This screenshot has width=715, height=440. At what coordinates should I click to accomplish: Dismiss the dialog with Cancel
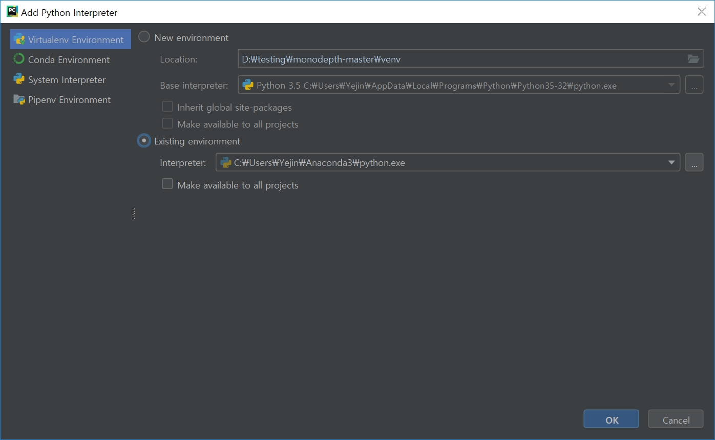(x=676, y=419)
